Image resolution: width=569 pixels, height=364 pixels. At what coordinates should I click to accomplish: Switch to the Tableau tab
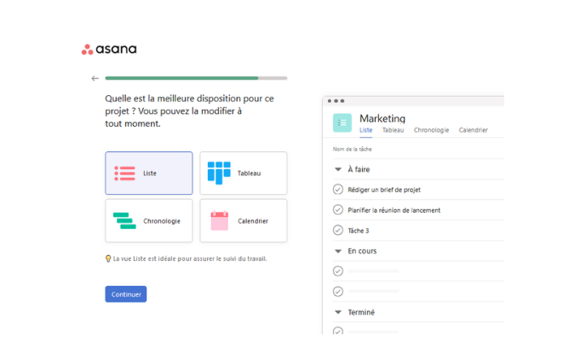pyautogui.click(x=393, y=130)
